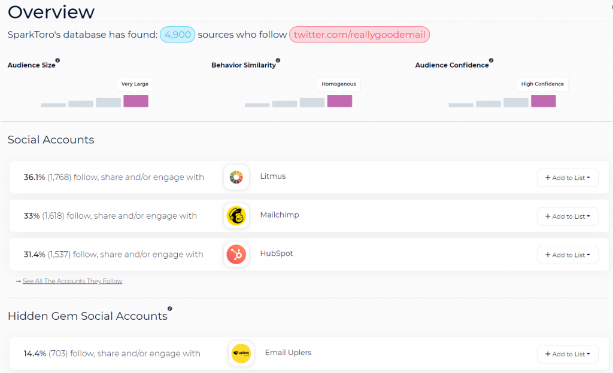Click the Social Accounts heading
The width and height of the screenshot is (613, 373).
(x=51, y=140)
